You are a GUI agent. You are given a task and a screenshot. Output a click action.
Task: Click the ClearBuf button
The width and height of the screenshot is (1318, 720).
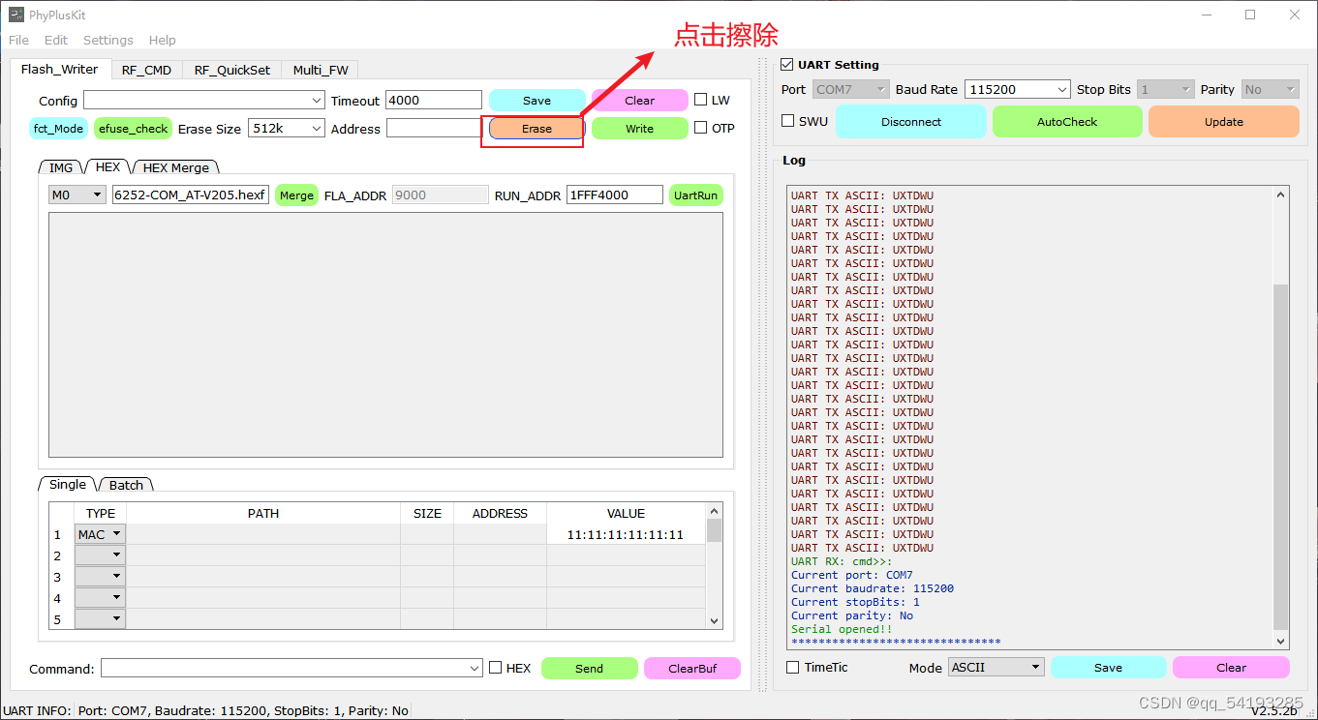coord(692,668)
